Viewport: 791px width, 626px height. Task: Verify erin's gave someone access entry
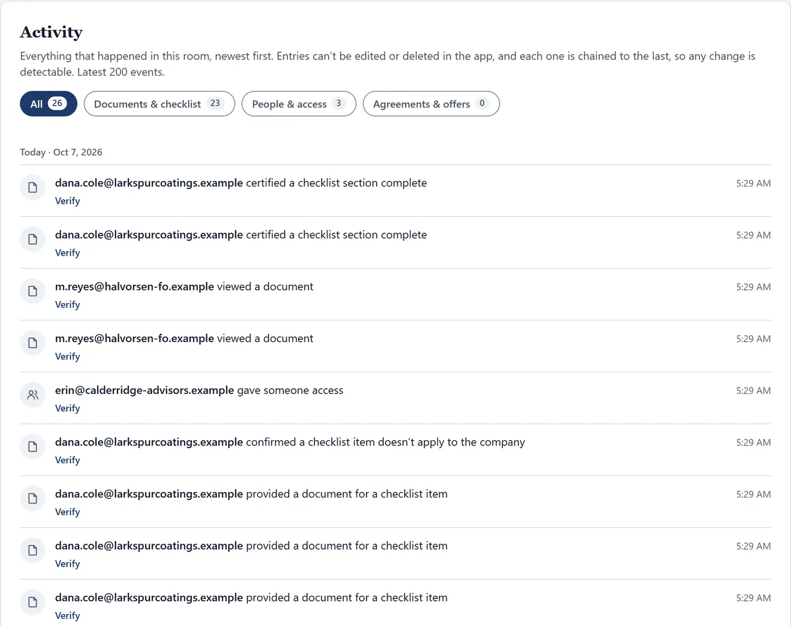67,408
